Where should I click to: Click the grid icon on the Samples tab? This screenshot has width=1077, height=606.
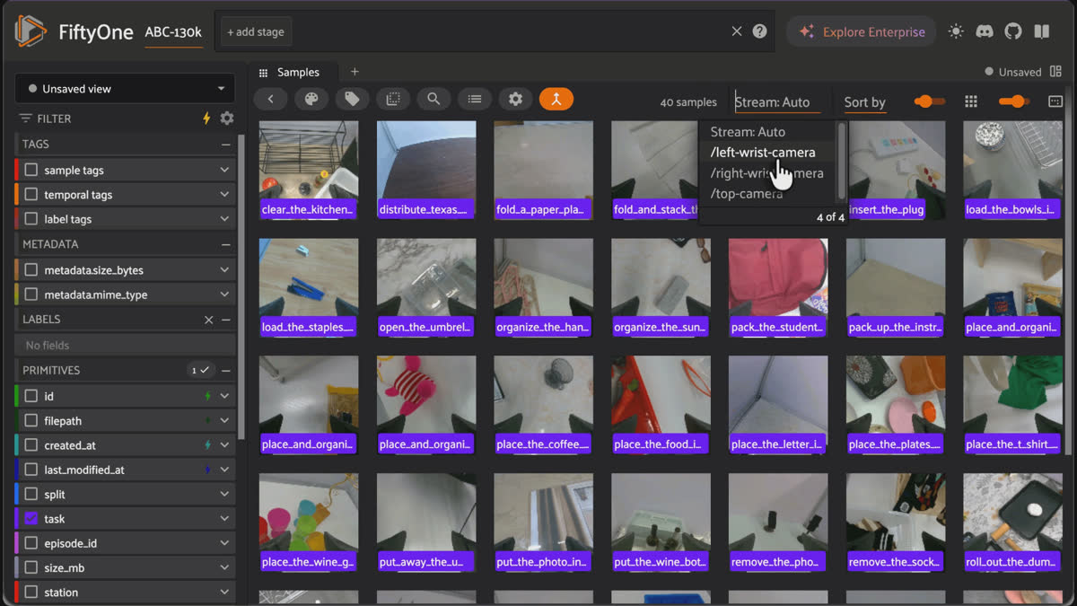pos(263,73)
